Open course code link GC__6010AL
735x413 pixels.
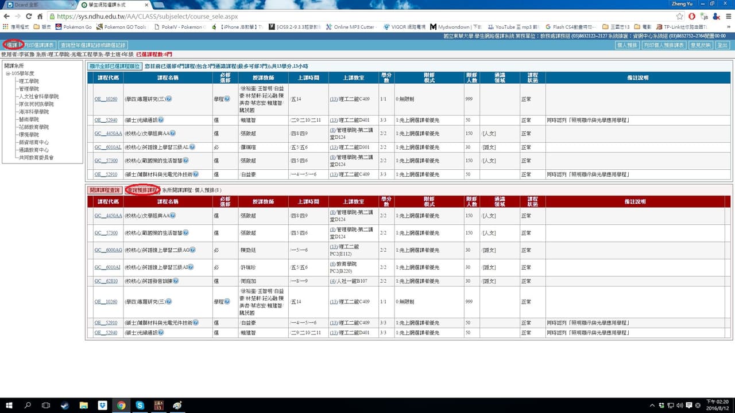107,147
